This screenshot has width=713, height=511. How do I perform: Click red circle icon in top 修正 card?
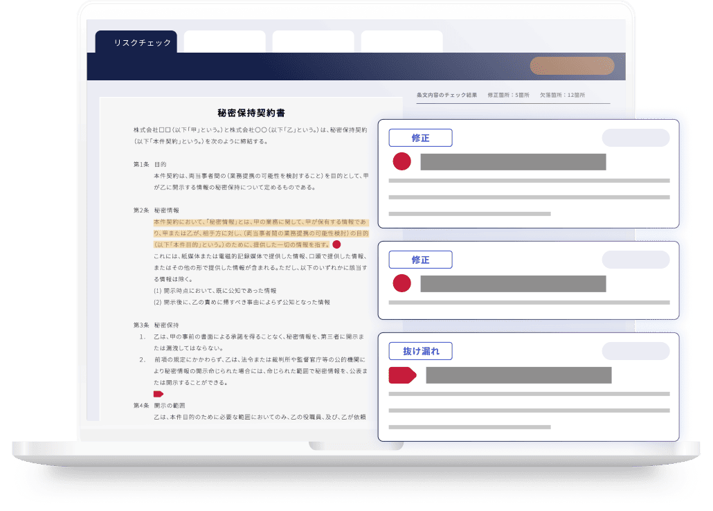click(401, 162)
